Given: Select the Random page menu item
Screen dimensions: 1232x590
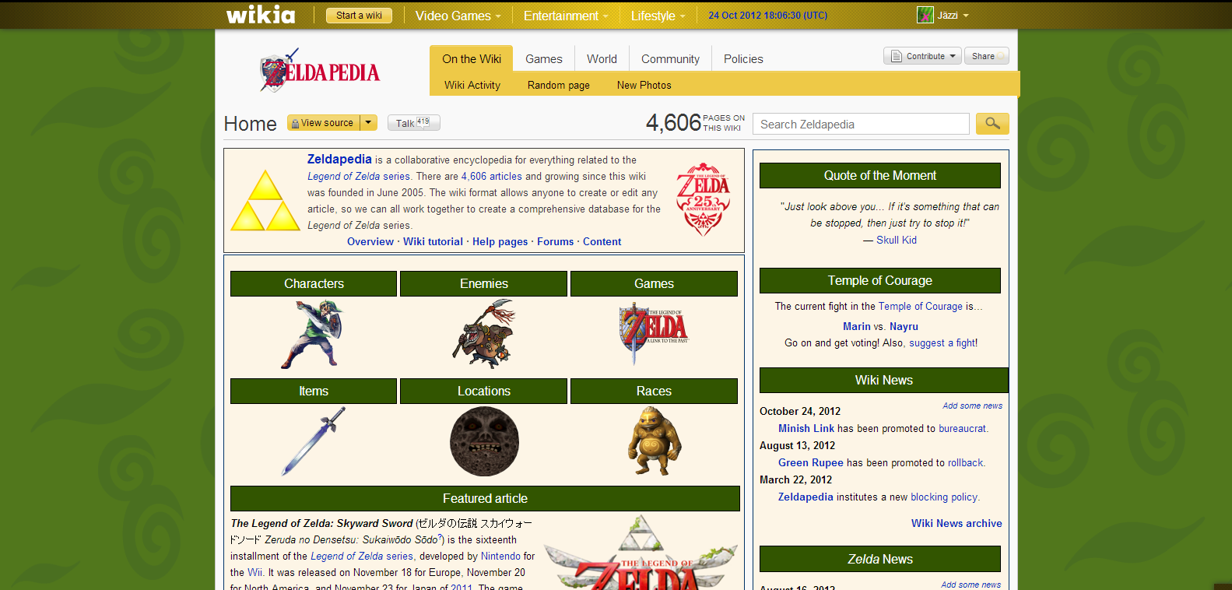Looking at the screenshot, I should point(558,86).
